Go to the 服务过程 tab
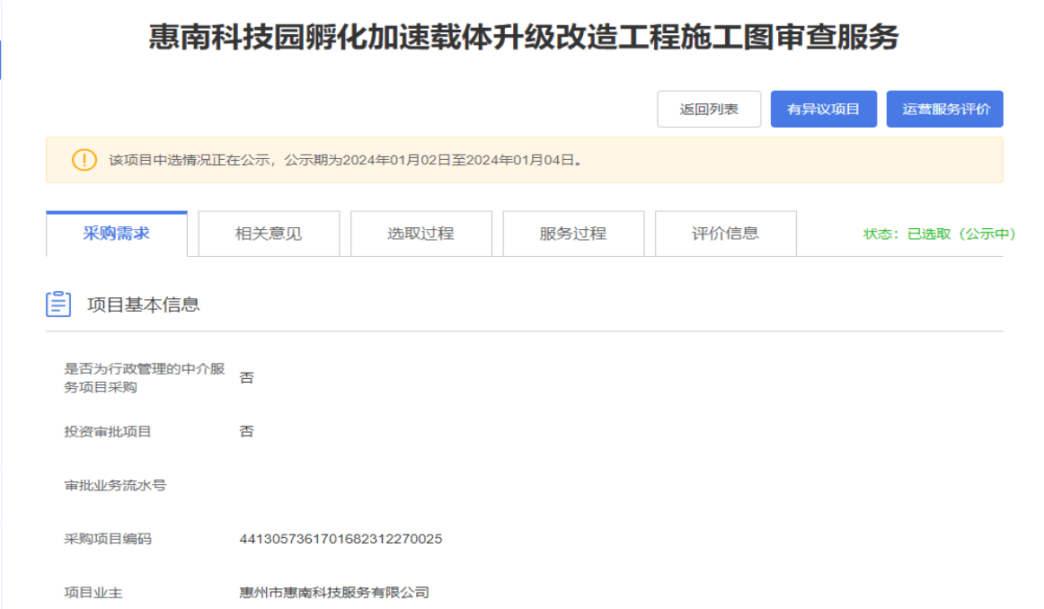The image size is (1044, 609). (573, 234)
